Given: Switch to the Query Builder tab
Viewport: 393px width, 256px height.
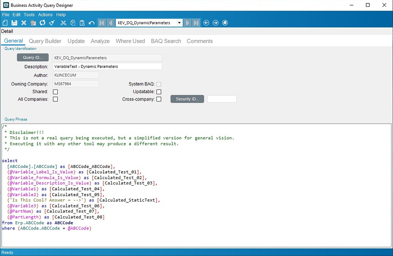Looking at the screenshot, I should tap(45, 41).
